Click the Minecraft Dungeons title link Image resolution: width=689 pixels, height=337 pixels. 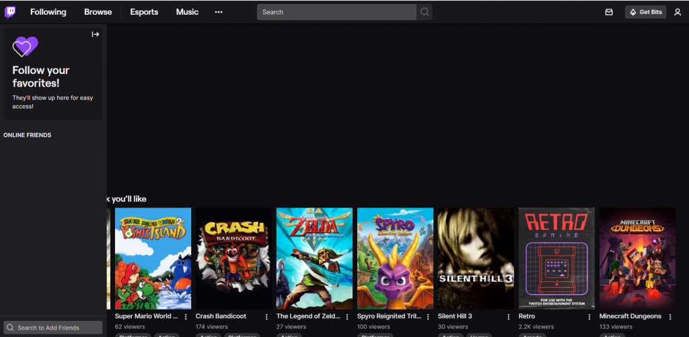tap(630, 316)
